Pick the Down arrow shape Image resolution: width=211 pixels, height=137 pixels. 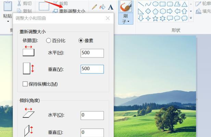pyautogui.click(x=141, y=18)
